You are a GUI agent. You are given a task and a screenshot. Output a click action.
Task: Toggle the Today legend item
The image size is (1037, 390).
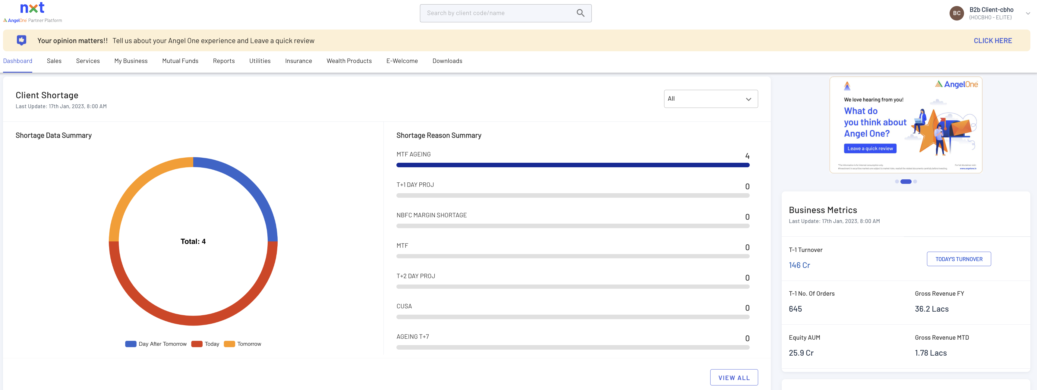205,344
